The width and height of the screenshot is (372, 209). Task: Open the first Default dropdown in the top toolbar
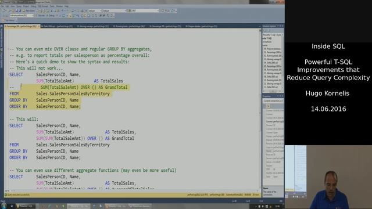[95, 10]
